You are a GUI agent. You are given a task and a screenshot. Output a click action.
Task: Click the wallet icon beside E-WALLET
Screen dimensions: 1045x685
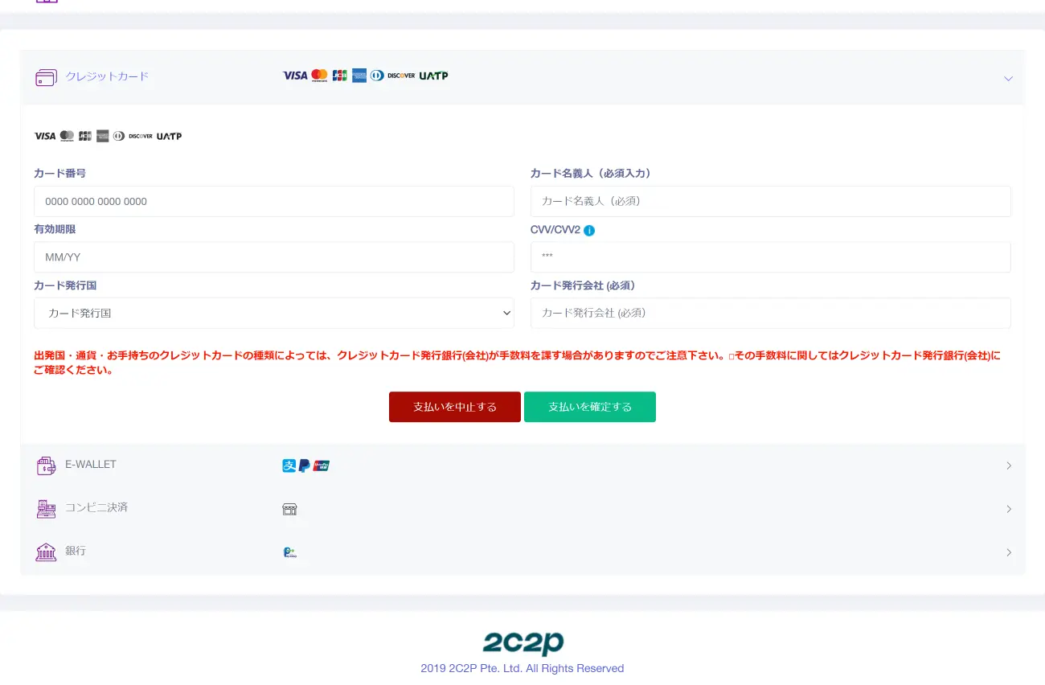46,466
